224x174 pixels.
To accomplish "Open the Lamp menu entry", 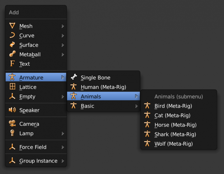I will tap(36, 133).
